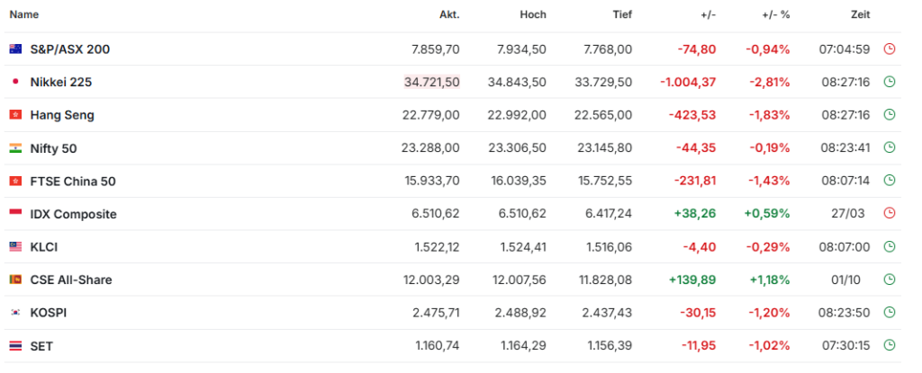Open the Nikkei 225 index link

coord(61,82)
